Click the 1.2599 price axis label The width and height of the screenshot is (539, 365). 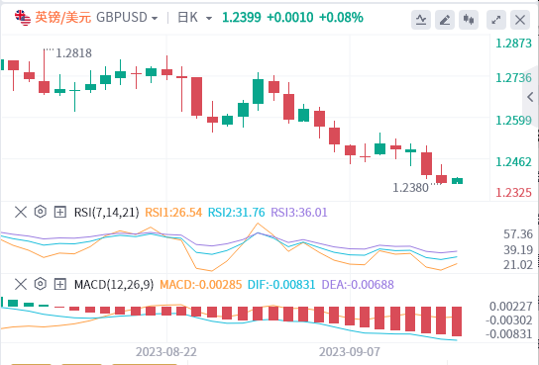pyautogui.click(x=513, y=121)
